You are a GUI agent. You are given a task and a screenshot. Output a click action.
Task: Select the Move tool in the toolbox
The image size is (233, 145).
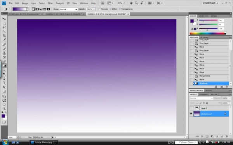[x=4, y=19]
